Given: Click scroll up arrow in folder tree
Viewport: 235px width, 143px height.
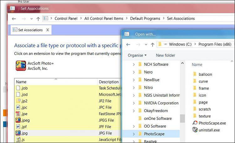Looking at the screenshot, I should 182,63.
